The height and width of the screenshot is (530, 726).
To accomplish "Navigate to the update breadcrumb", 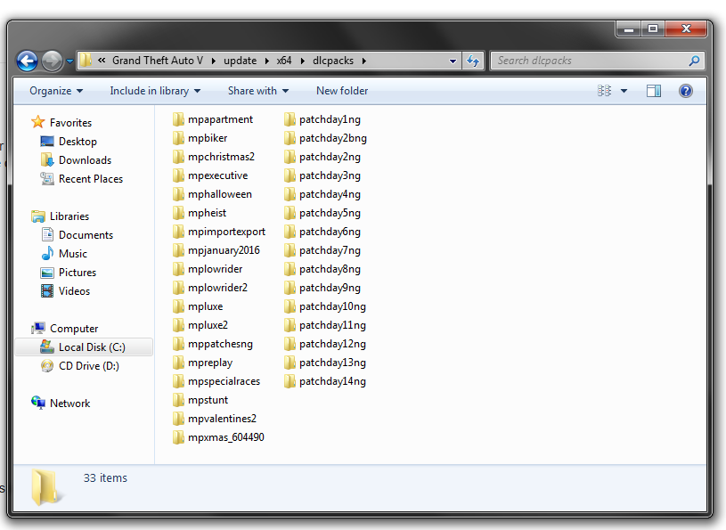I will 240,61.
